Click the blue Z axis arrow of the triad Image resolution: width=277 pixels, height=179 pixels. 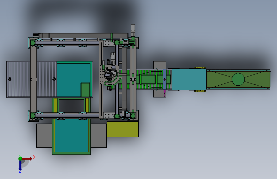coord(20,165)
